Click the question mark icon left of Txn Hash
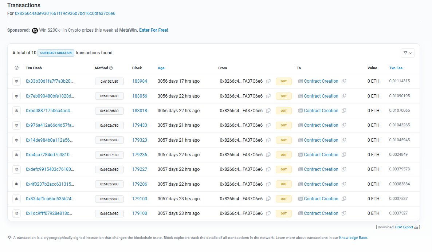Image resolution: width=432 pixels, height=252 pixels. tap(16, 68)
